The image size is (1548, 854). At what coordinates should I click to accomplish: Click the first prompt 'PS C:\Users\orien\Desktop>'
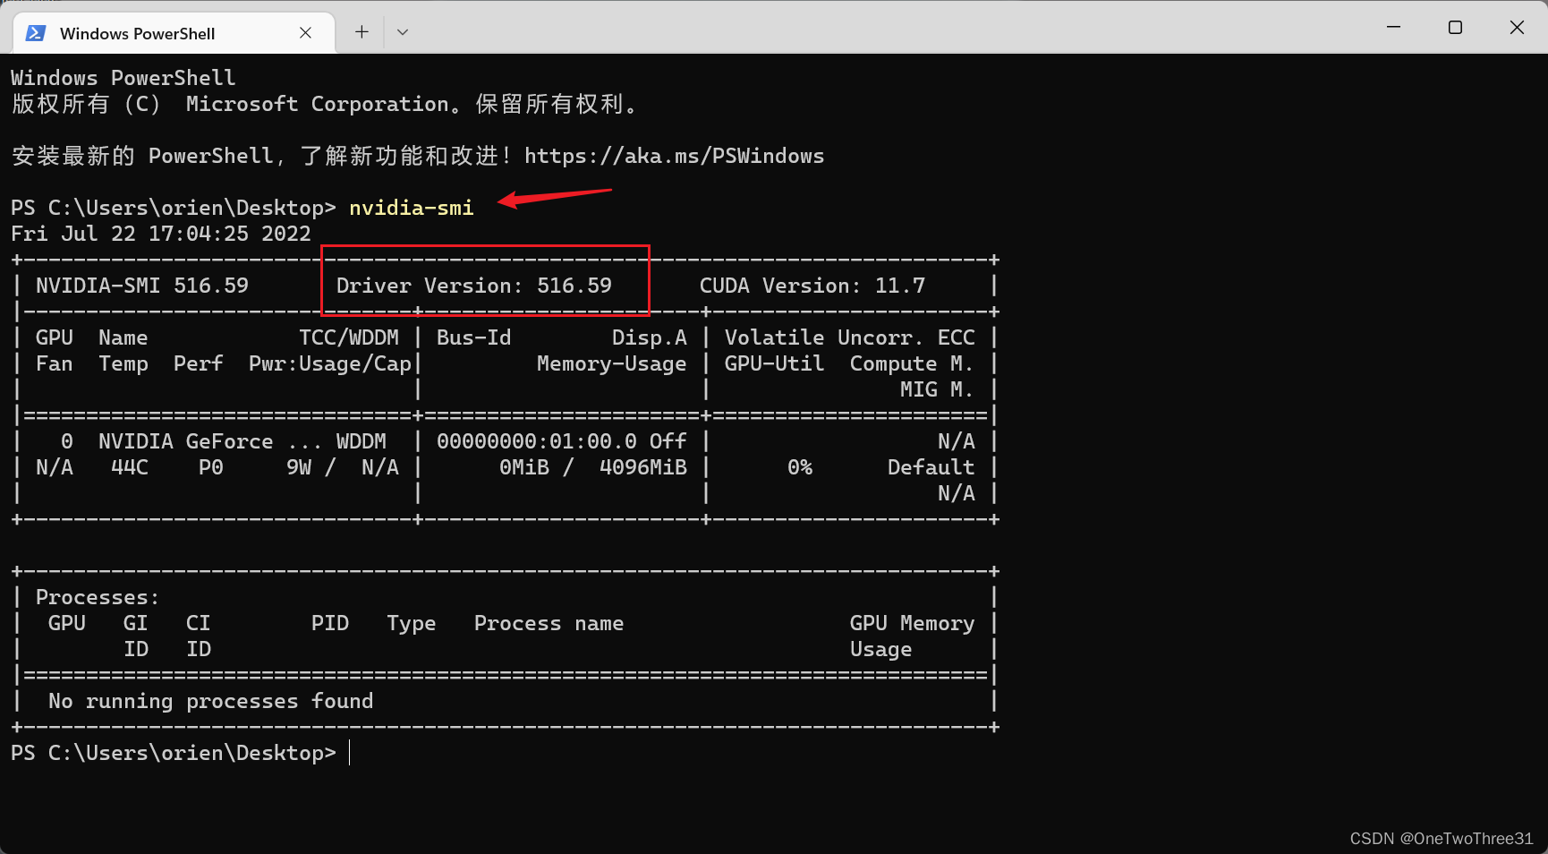(x=174, y=208)
